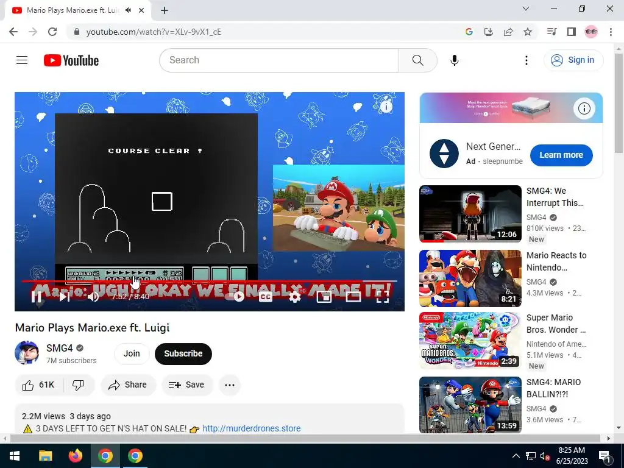Toggle closed captions CC
The height and width of the screenshot is (468, 624).
coord(266,297)
